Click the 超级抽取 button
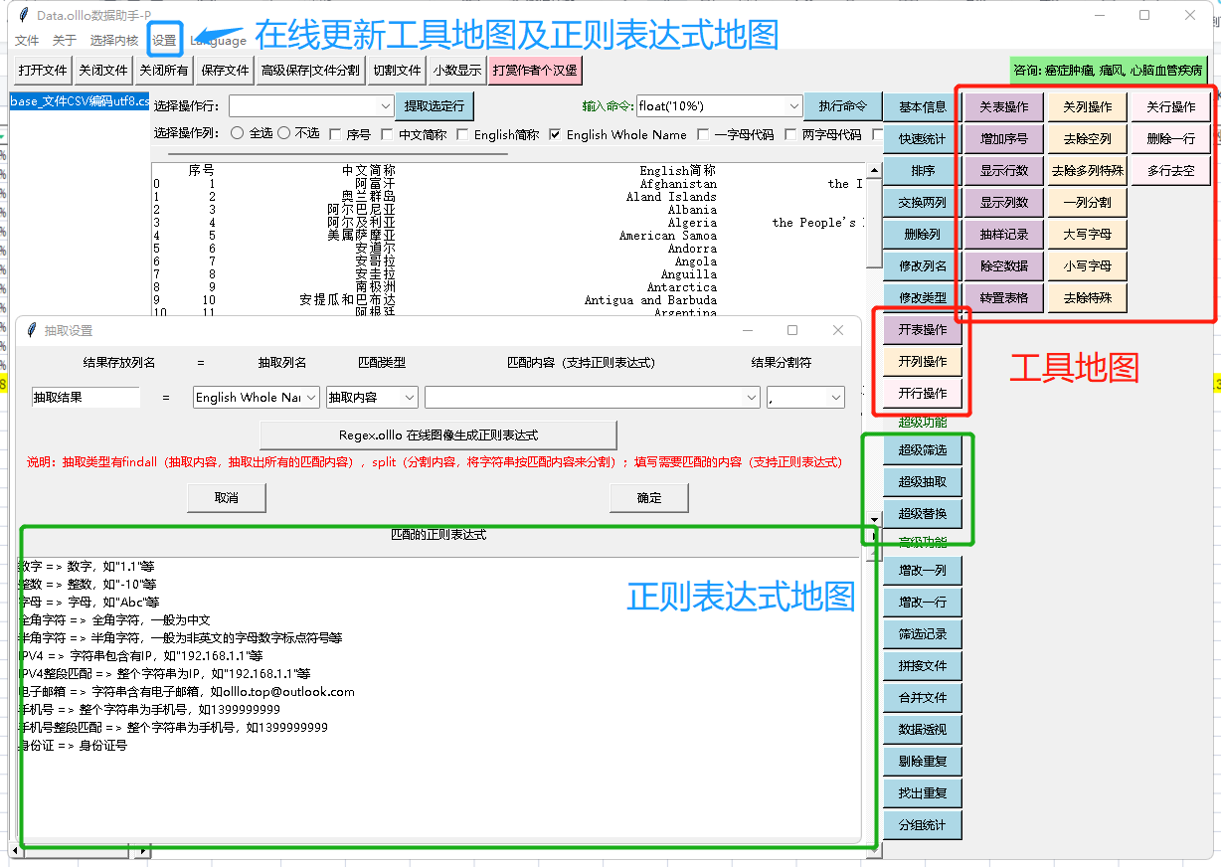Image resolution: width=1221 pixels, height=867 pixels. coord(922,482)
